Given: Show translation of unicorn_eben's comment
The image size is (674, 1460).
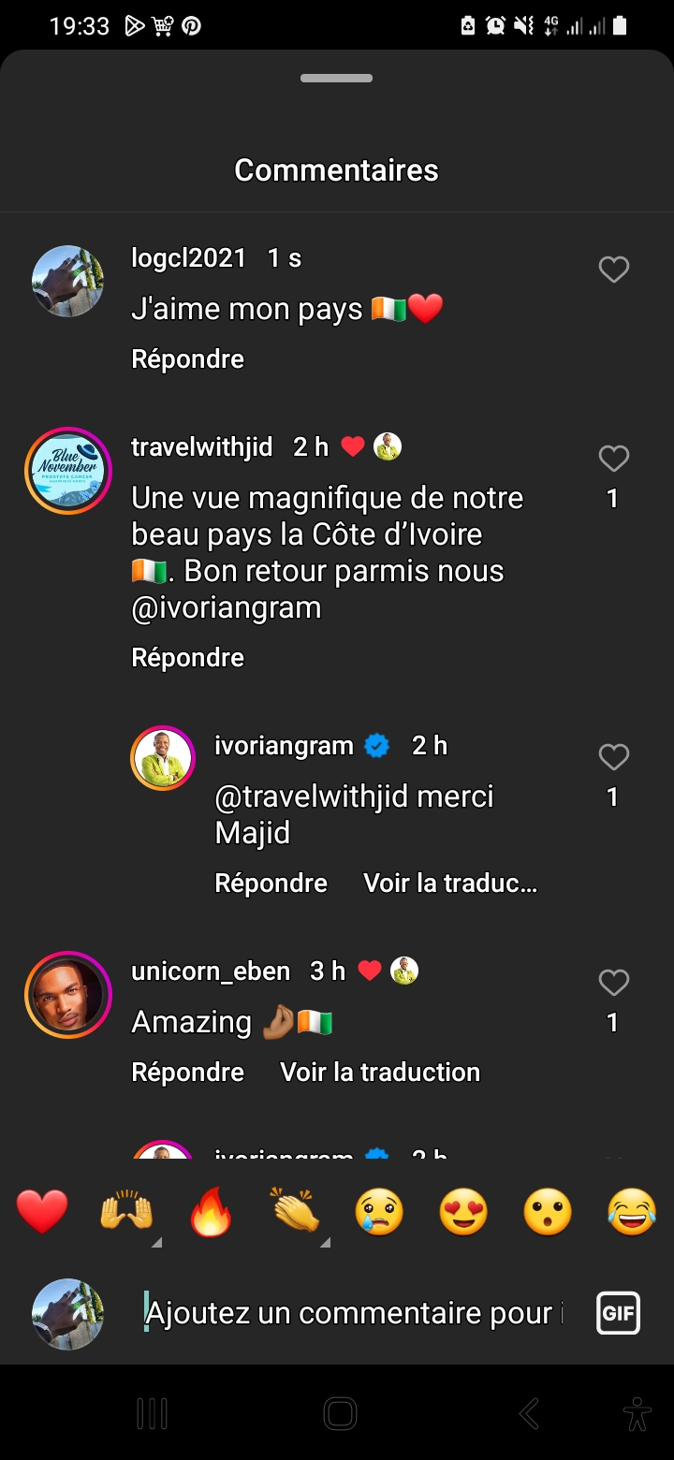Looking at the screenshot, I should pos(380,1073).
